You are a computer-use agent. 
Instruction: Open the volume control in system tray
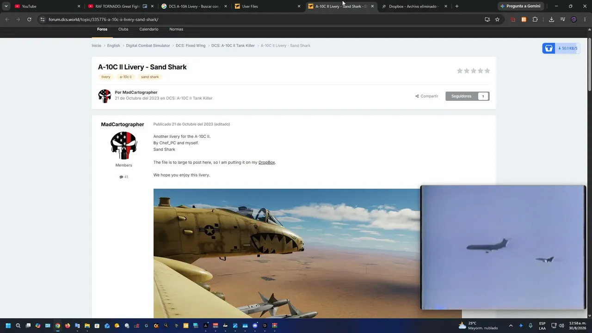(x=561, y=326)
